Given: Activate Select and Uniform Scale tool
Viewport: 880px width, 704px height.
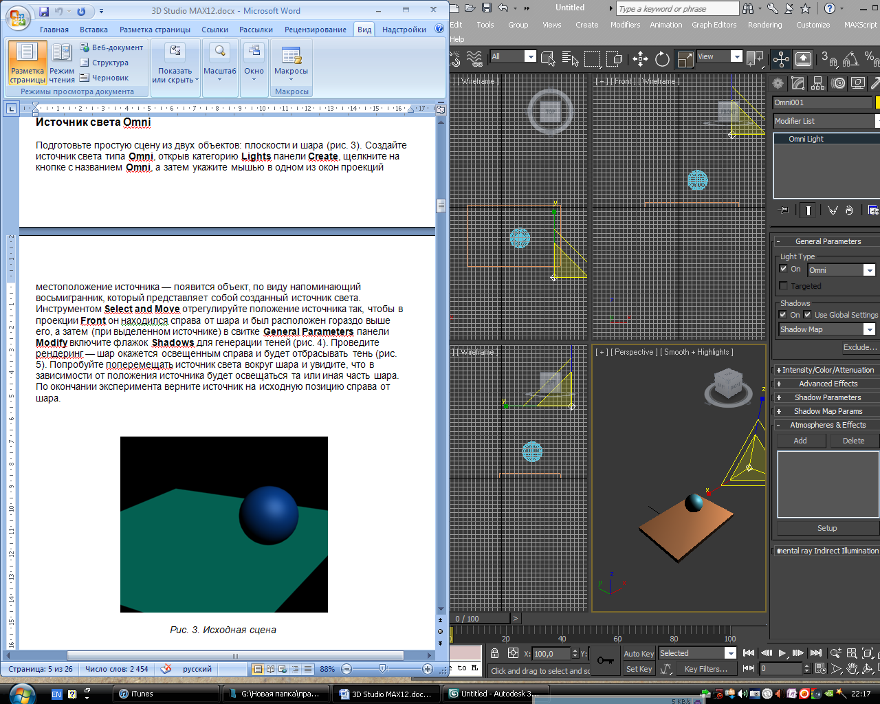Looking at the screenshot, I should [x=685, y=58].
